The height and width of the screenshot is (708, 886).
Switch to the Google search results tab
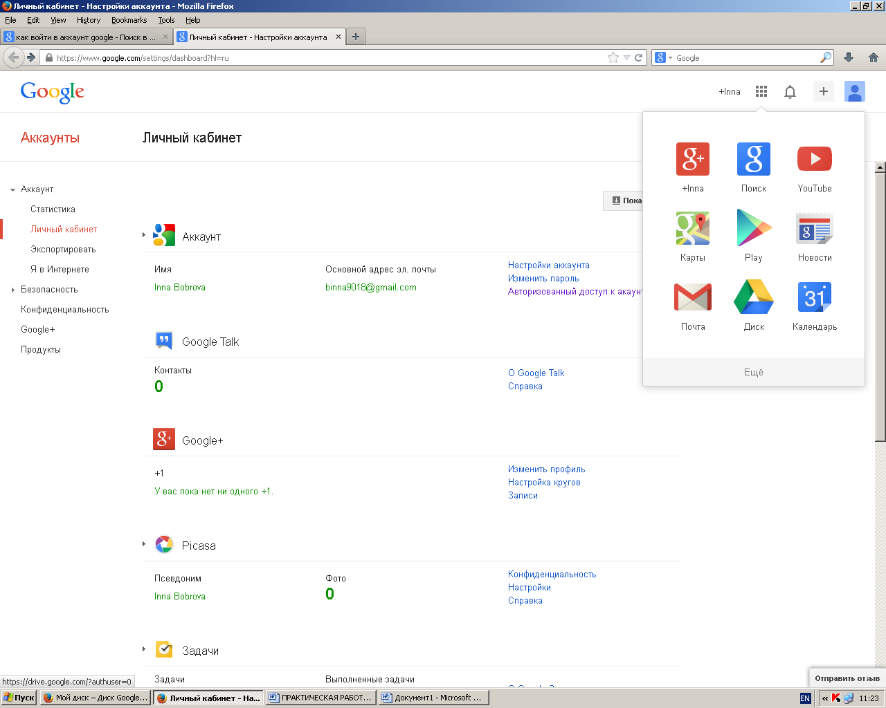[87, 37]
